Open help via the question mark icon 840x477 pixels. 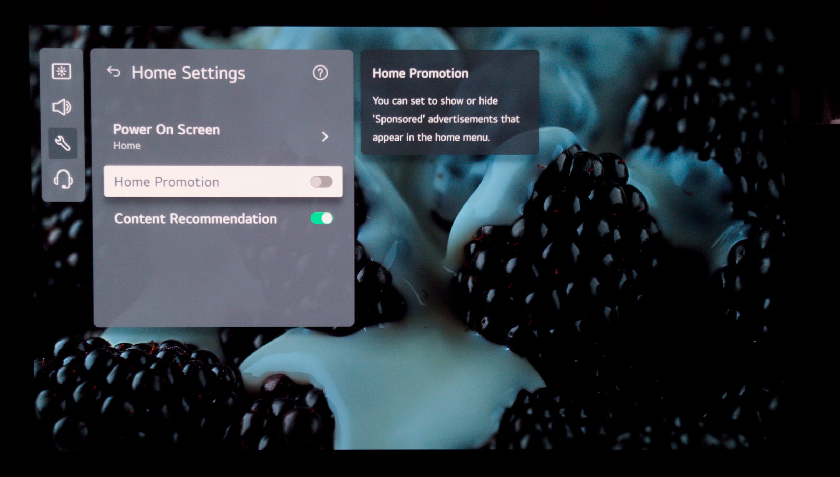pos(320,73)
